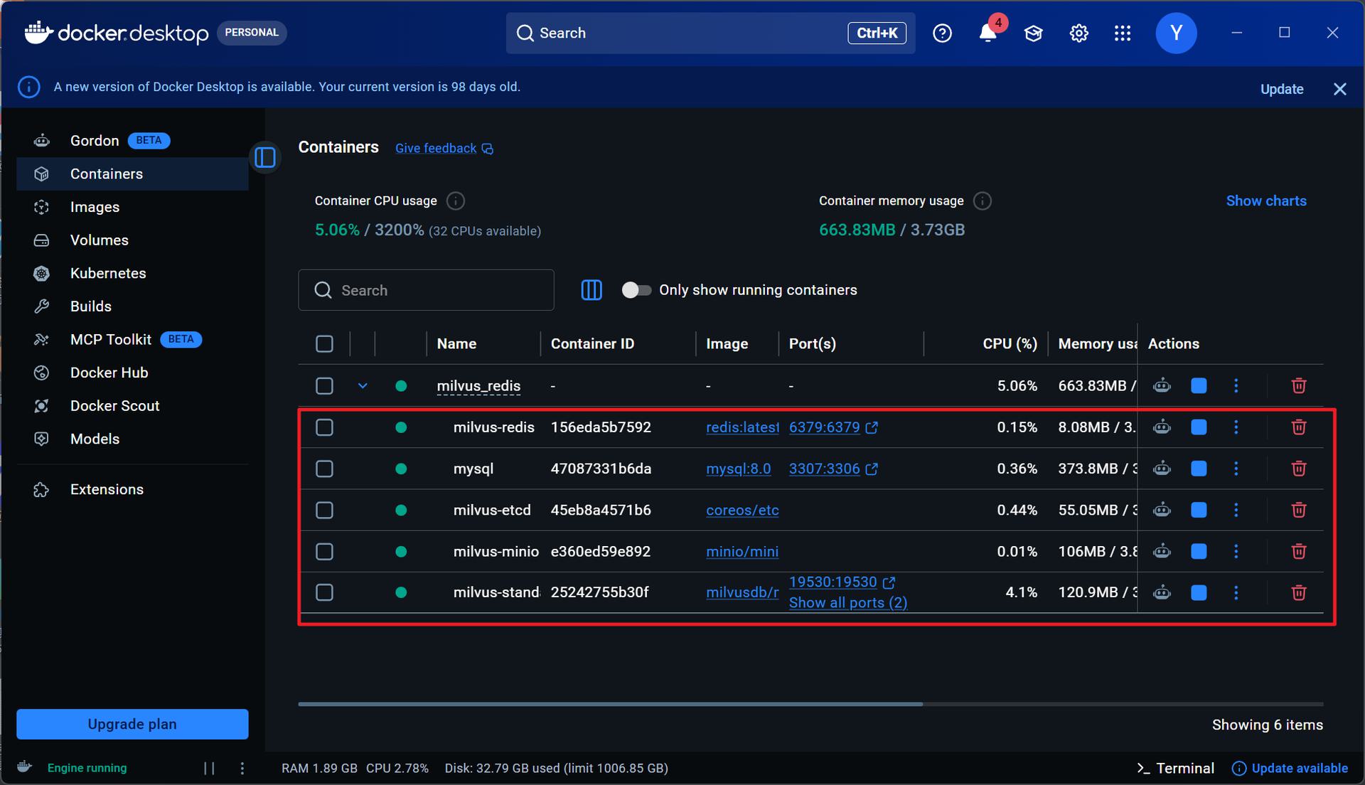Pause the Docker engine in status bar
Image resolution: width=1365 pixels, height=785 pixels.
coord(209,768)
